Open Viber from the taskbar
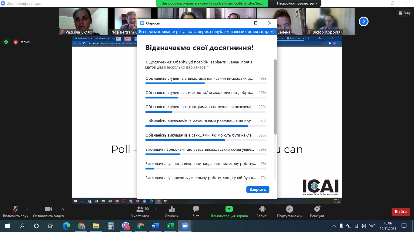 pos(125,226)
